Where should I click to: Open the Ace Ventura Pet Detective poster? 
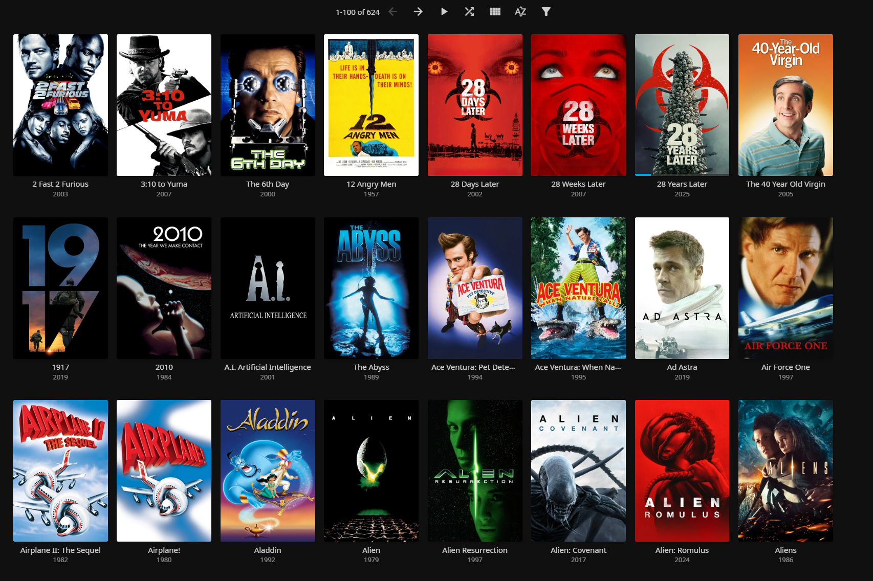click(475, 288)
